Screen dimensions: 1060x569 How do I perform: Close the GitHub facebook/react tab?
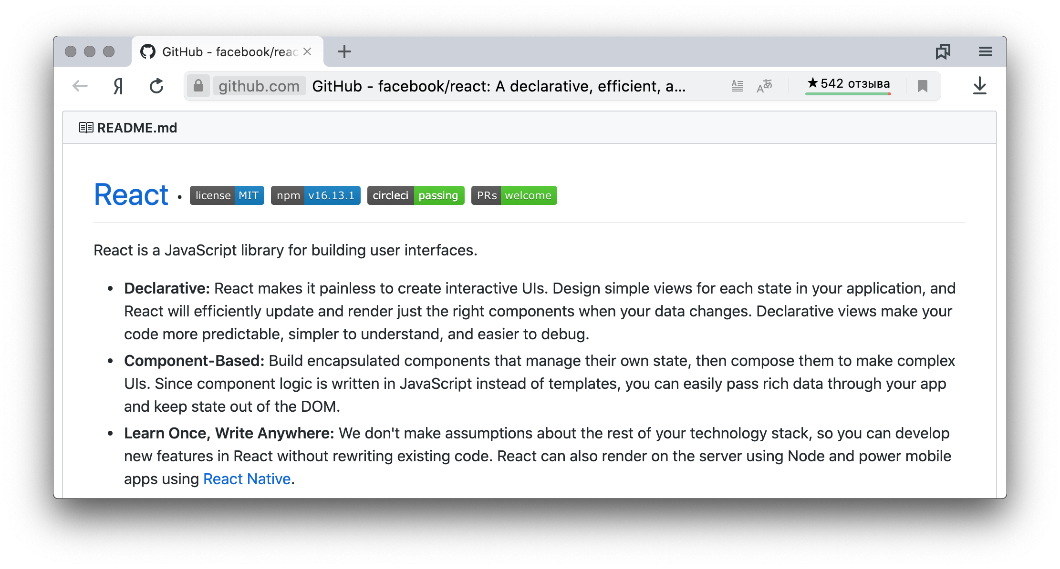click(x=307, y=51)
